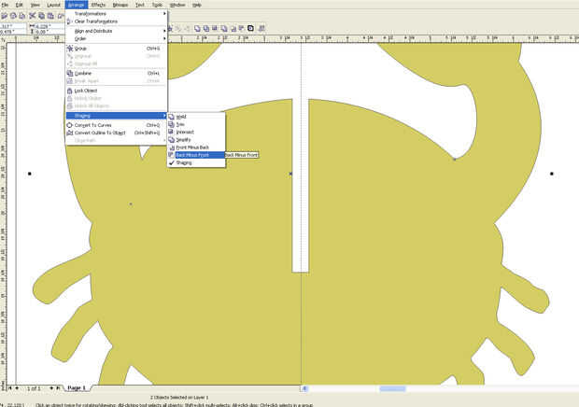Screen dimensions: 579x407
Task: Choose Clear Transformations
Action: (117, 21)
